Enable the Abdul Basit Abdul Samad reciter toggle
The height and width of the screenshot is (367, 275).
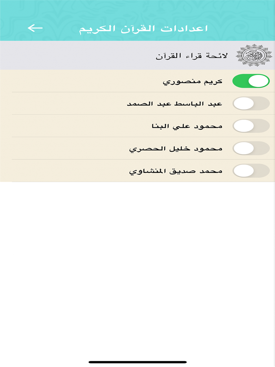(x=251, y=103)
